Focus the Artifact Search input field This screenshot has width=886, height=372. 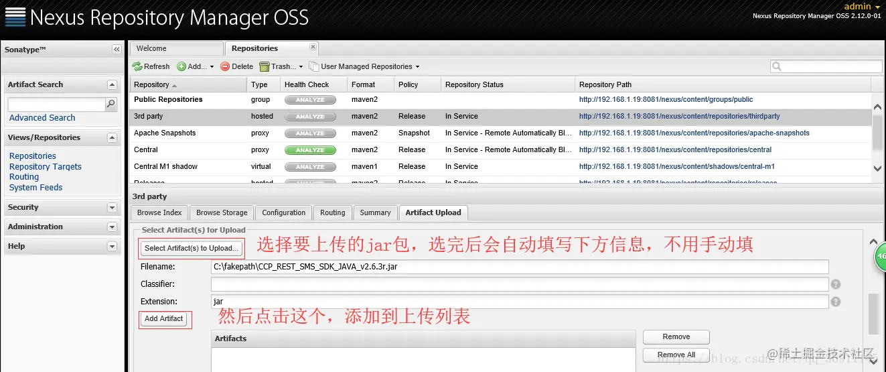(57, 105)
